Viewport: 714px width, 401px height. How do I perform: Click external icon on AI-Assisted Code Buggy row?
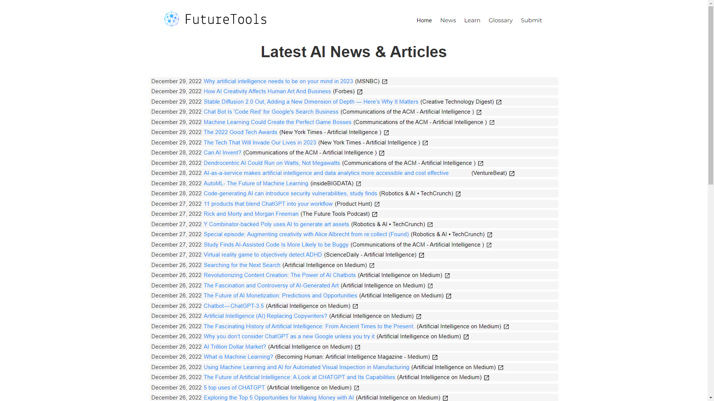489,245
